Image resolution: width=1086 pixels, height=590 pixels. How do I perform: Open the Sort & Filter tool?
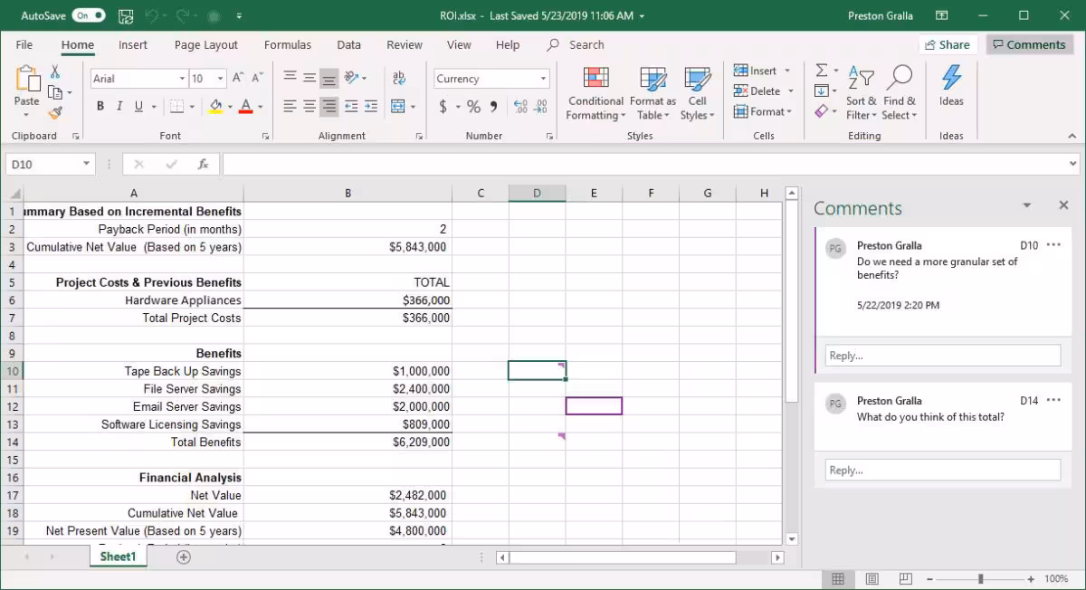(861, 91)
